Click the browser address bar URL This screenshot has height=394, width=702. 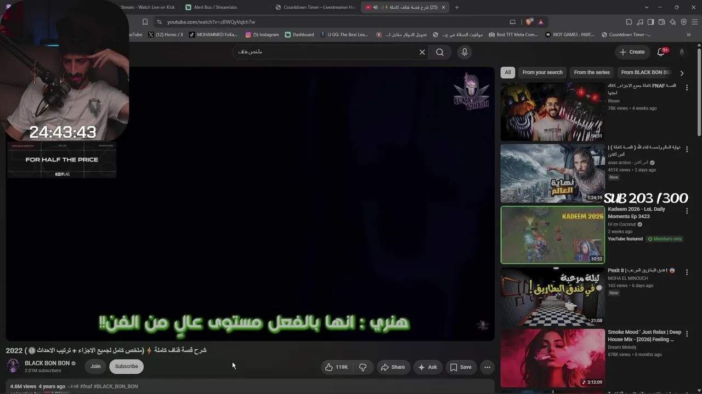point(211,22)
